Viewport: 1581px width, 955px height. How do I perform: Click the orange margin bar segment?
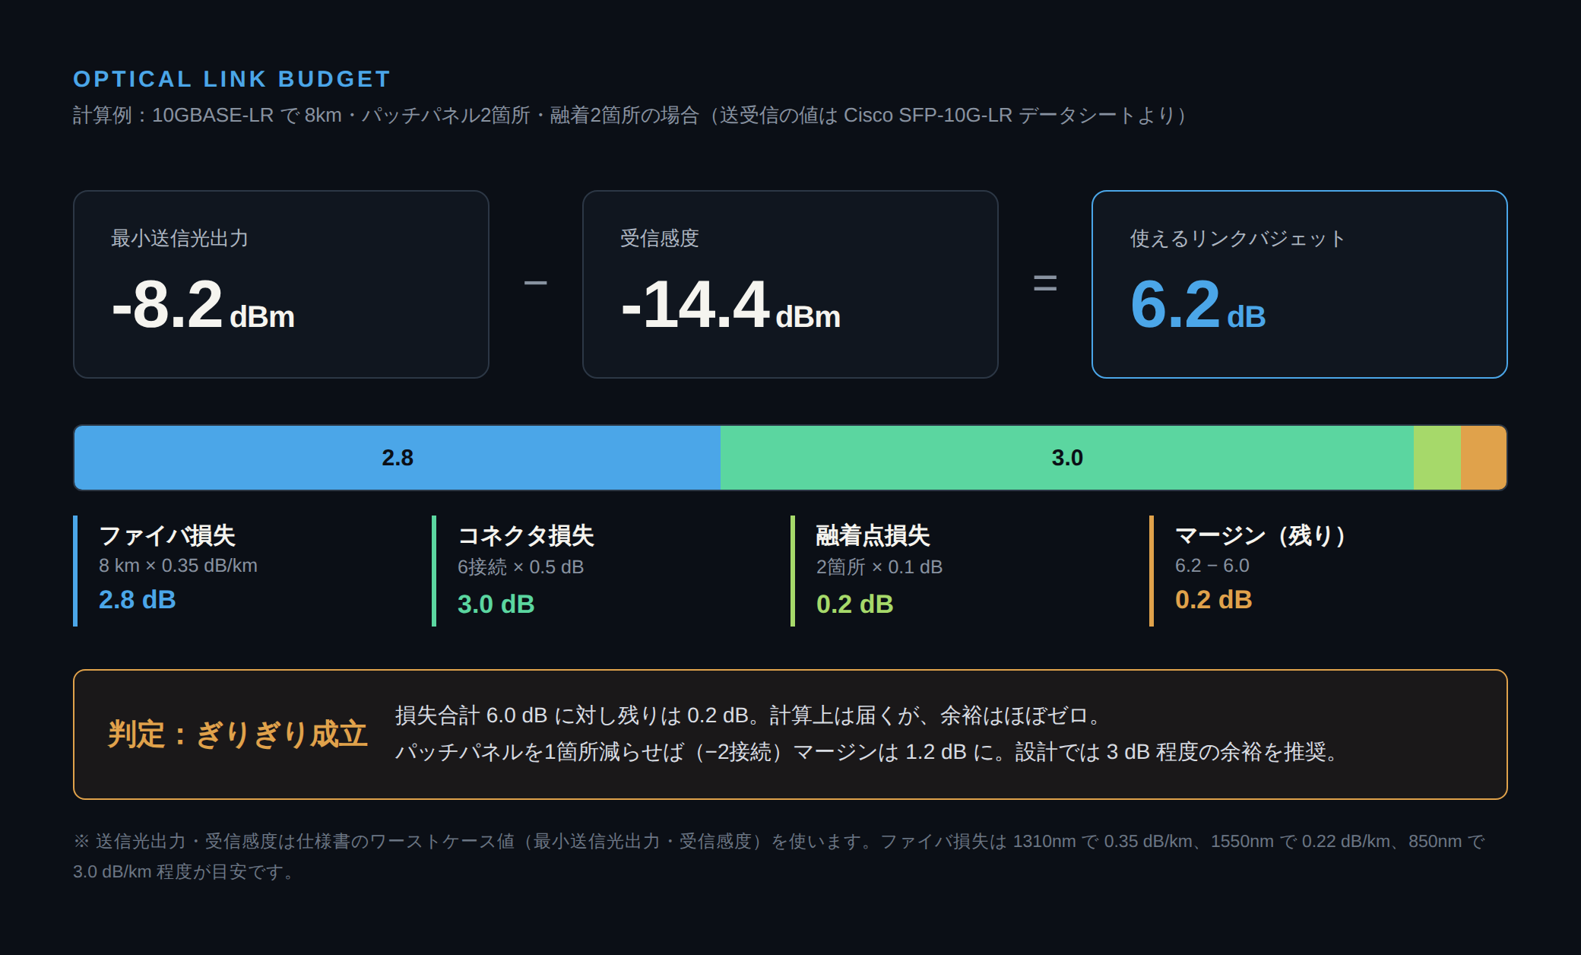coord(1484,458)
